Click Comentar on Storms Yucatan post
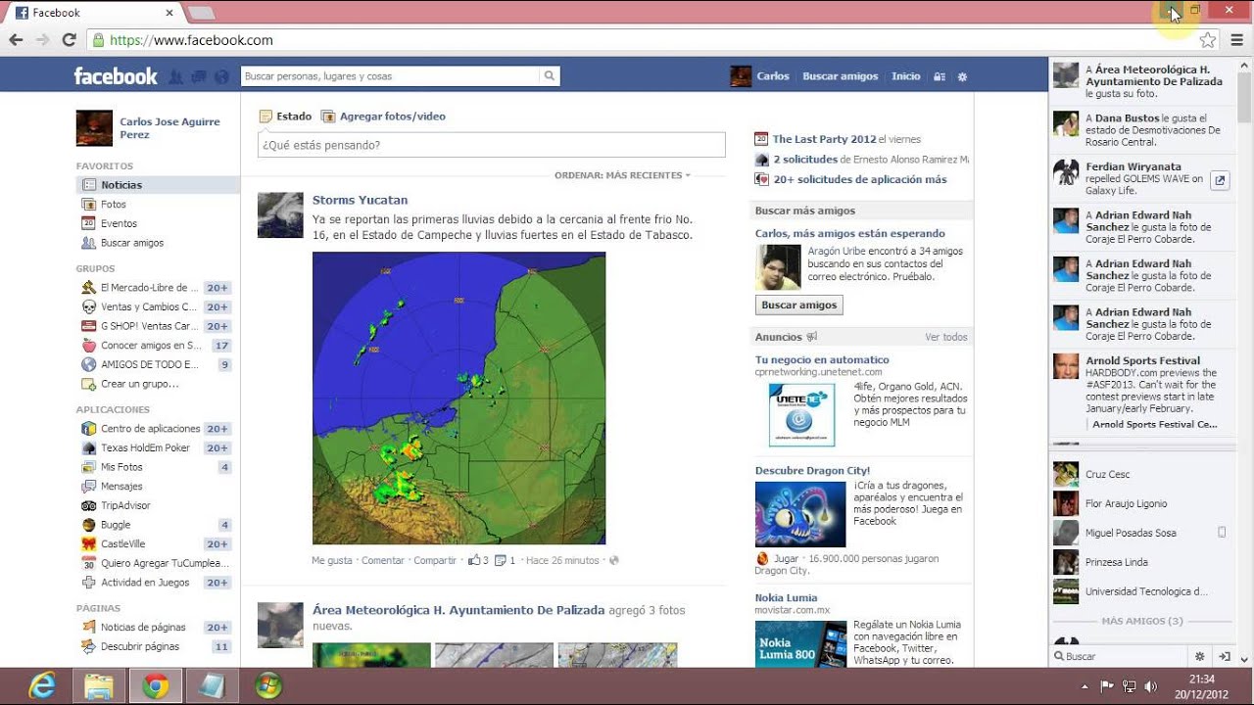 (x=383, y=561)
